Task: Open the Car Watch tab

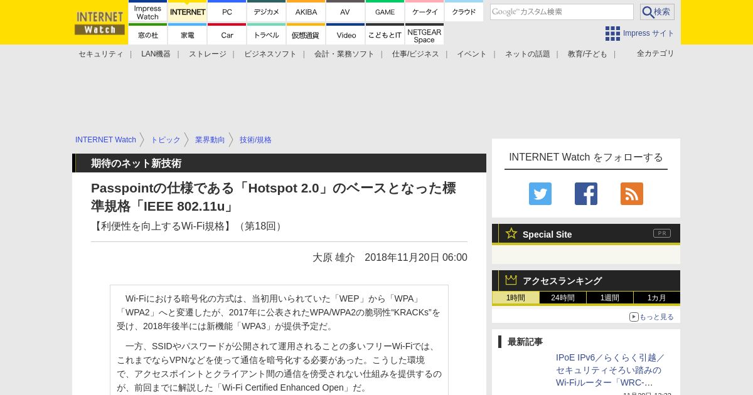Action: (227, 34)
